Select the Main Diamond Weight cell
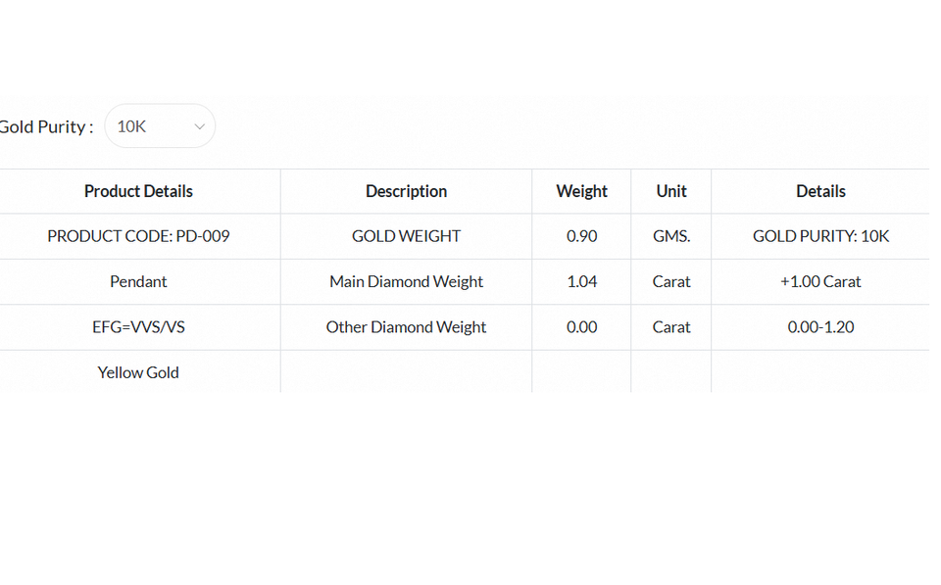 tap(406, 281)
